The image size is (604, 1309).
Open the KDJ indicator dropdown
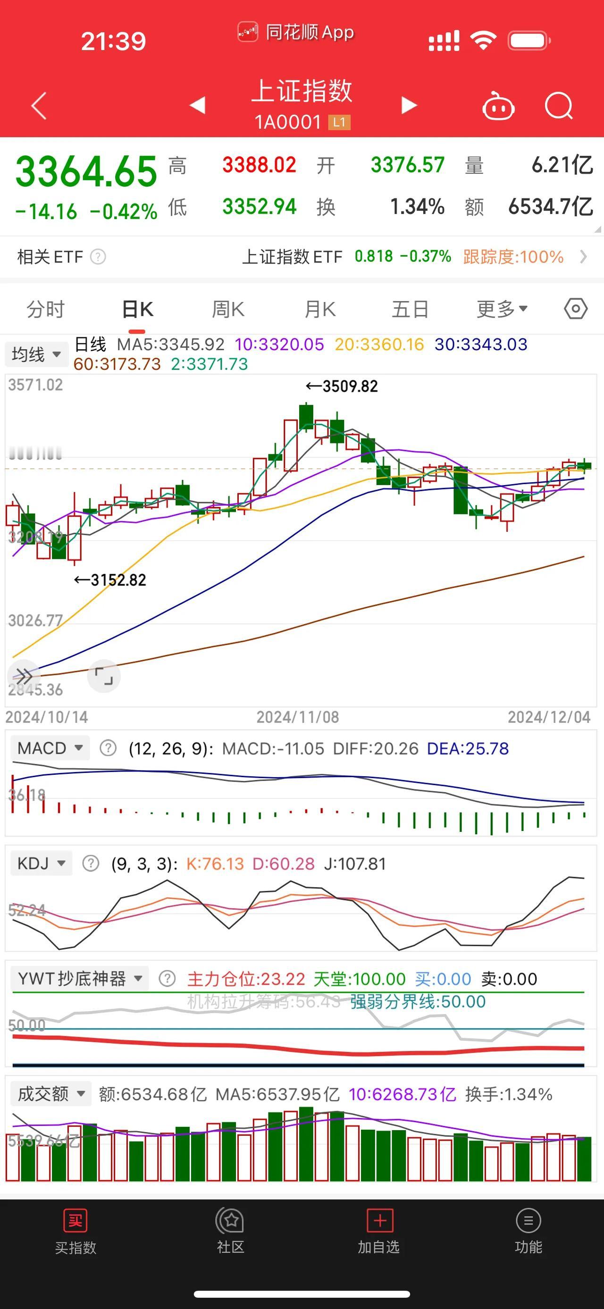point(41,864)
